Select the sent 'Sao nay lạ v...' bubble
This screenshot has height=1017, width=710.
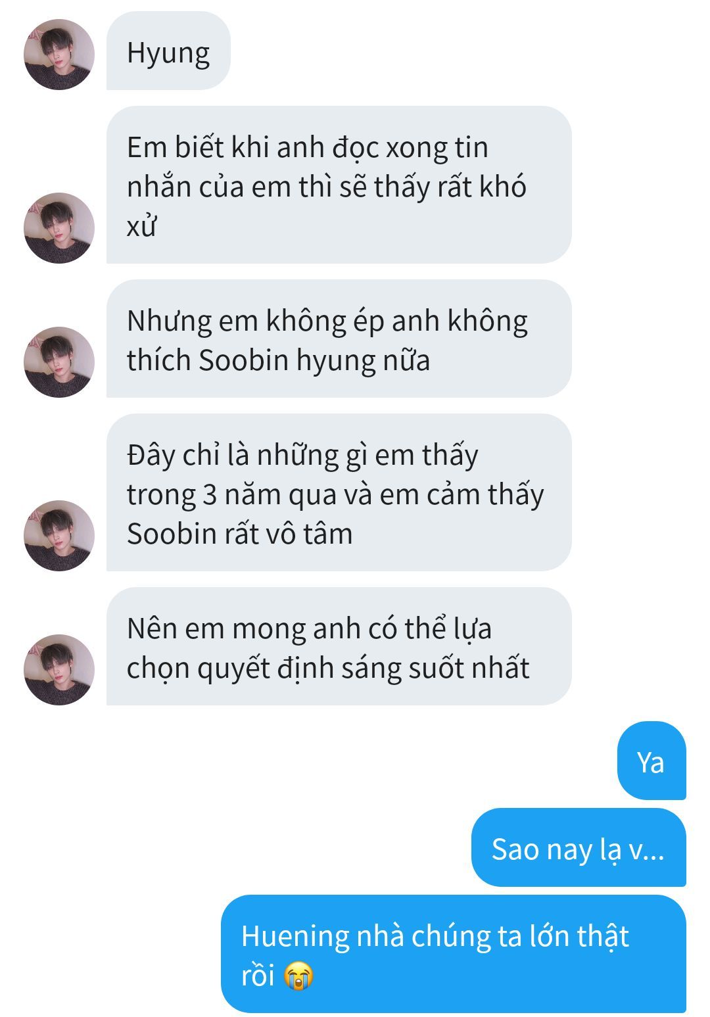click(579, 847)
